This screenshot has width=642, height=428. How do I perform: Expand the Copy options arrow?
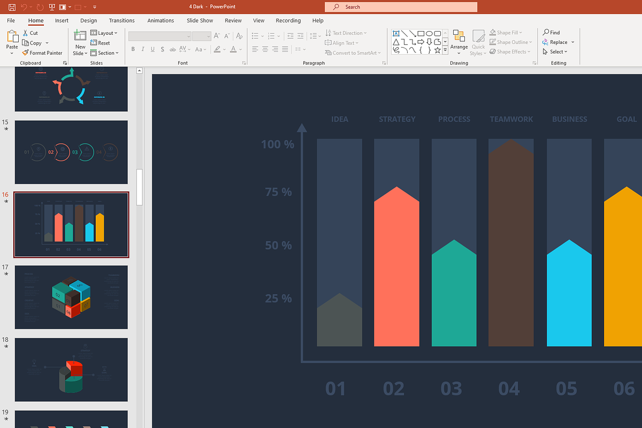47,43
